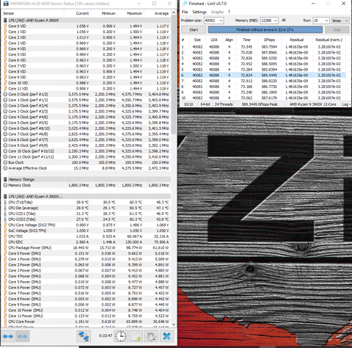Click the 589.5445 GFlops Peak status entry

tap(260, 104)
